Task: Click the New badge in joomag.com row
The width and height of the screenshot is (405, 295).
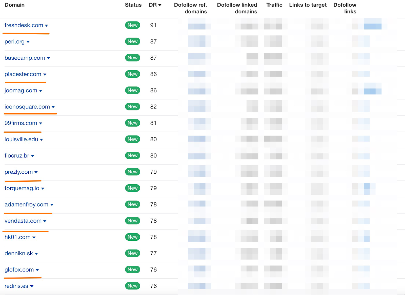Action: coord(133,90)
